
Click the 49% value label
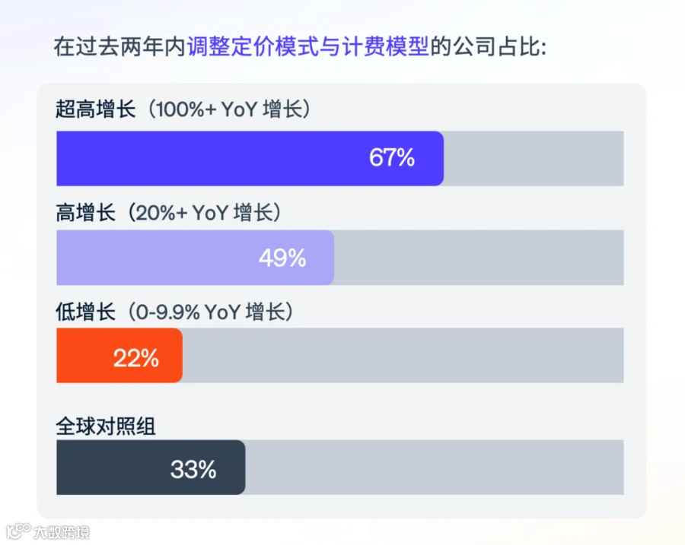(282, 258)
